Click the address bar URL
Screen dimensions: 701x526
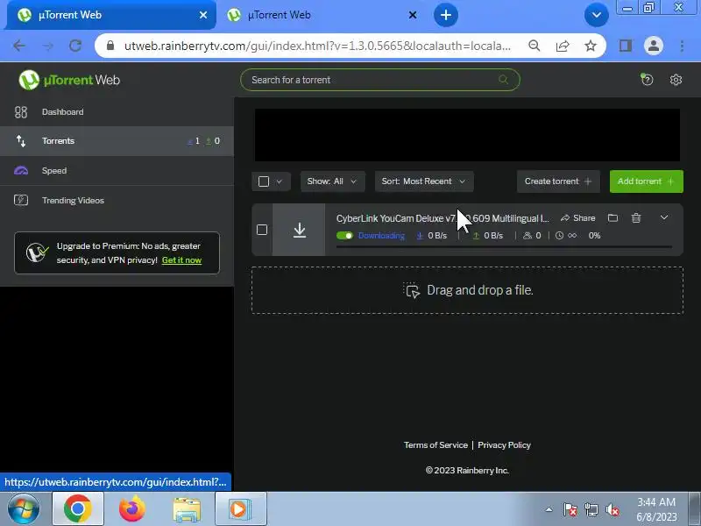317,46
